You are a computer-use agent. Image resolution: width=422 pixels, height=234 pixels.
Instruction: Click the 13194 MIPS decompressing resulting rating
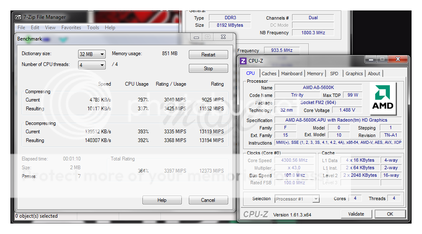point(211,140)
